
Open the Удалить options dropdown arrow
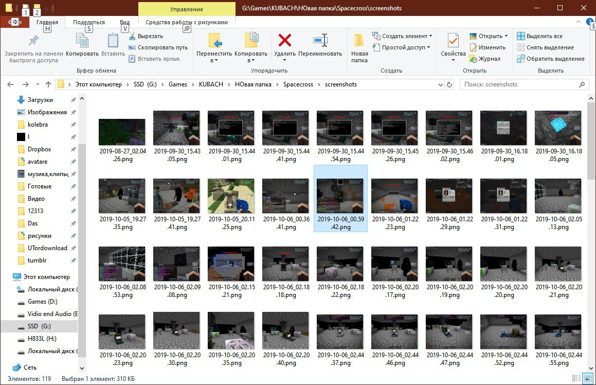pos(285,60)
